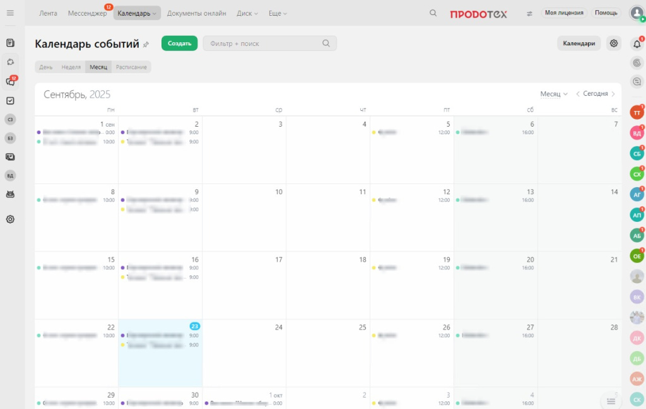This screenshot has height=409, width=646.
Task: Jump to Сегодня in calendar
Action: (x=596, y=94)
